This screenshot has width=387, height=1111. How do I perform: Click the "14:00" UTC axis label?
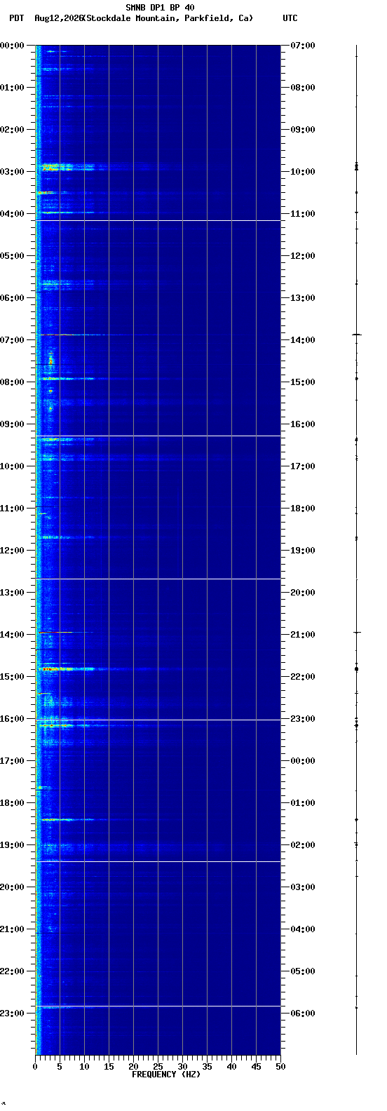[302, 340]
